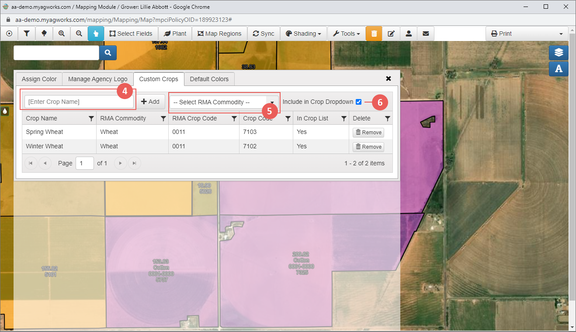Activate the hand pointer tool
The image size is (576, 332).
[x=96, y=34]
